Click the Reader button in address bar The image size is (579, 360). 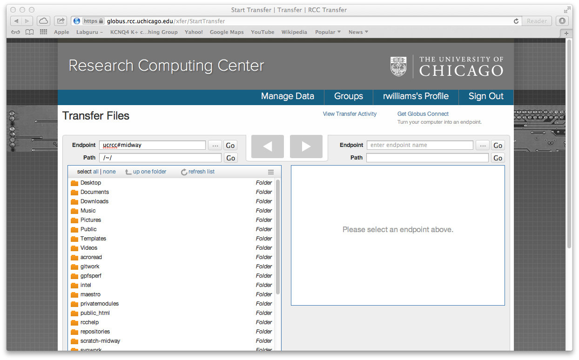pos(537,21)
